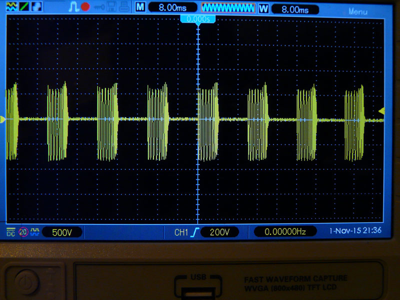Click the print icon in top bar
This screenshot has width=400, height=300.
point(123,7)
